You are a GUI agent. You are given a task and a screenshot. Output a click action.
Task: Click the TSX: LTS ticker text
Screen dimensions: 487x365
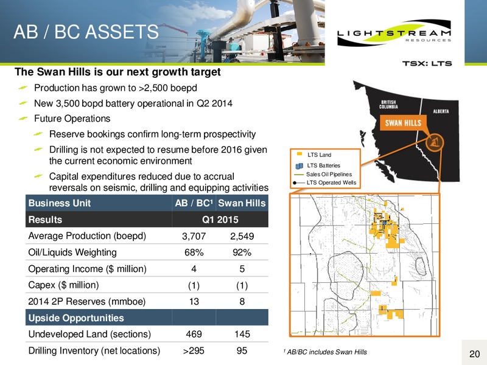coord(427,63)
